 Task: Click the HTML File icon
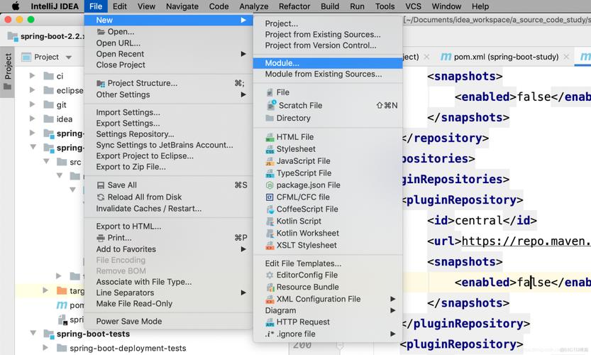point(270,137)
